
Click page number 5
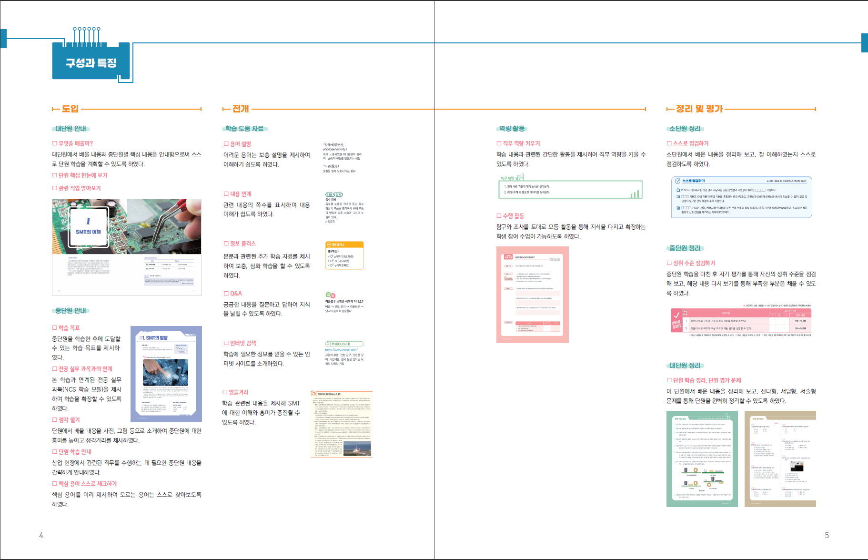pos(827,535)
